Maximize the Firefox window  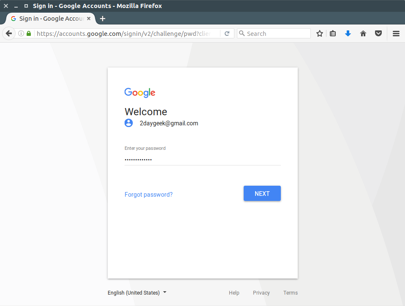pyautogui.click(x=26, y=5)
